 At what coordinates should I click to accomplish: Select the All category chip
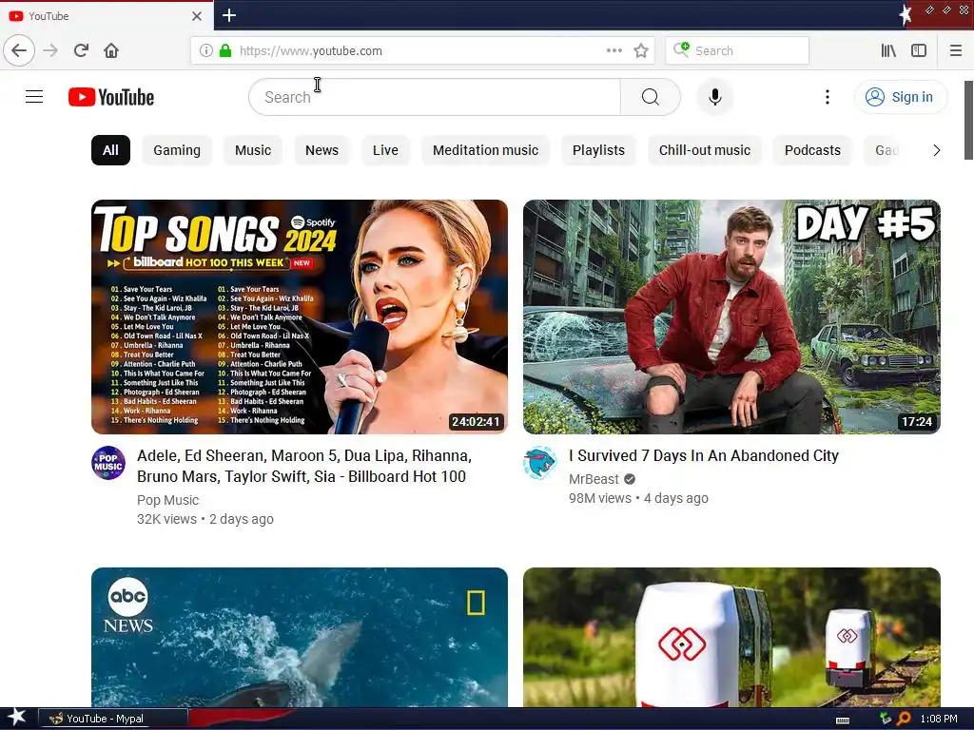110,150
